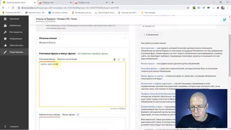Open the Автотаргетинг help link
The height and width of the screenshot is (130, 231).
coord(148,48)
